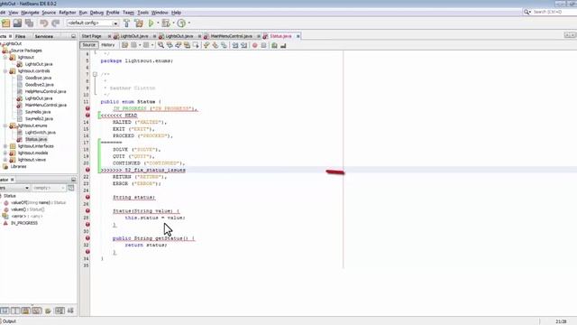
Task: Click the Clean and Build Project icon
Action: pyautogui.click(x=139, y=23)
